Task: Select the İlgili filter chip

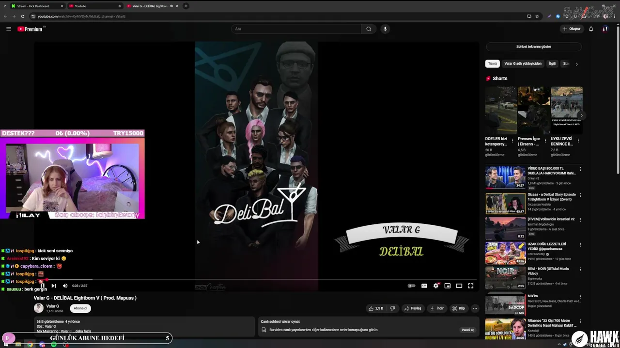Action: (x=552, y=64)
